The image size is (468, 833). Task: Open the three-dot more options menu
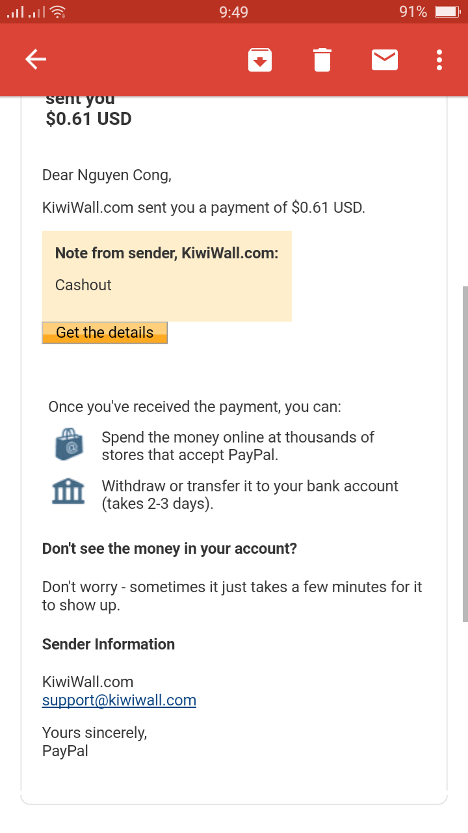point(439,60)
